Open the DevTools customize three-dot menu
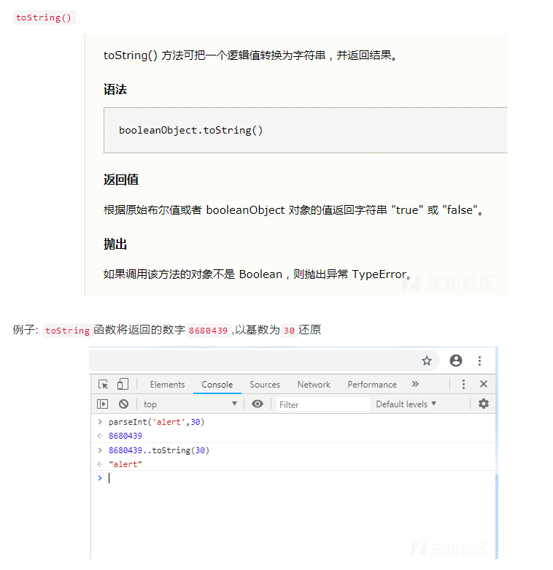The height and width of the screenshot is (570, 553). [463, 385]
